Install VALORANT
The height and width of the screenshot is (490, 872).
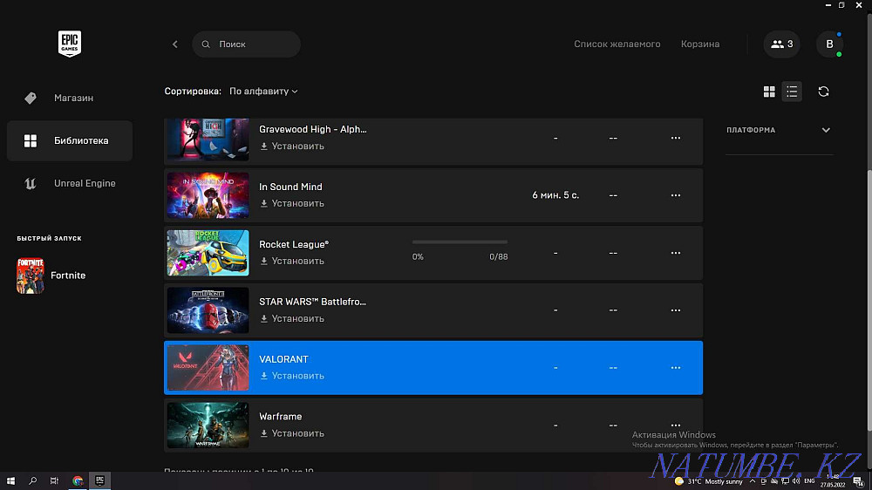(x=292, y=376)
